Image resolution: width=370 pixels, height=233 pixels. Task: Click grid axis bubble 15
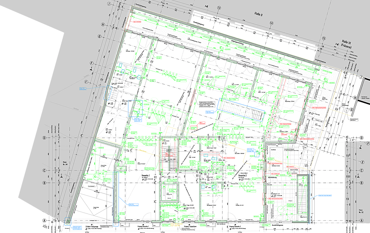[x=324, y=39]
